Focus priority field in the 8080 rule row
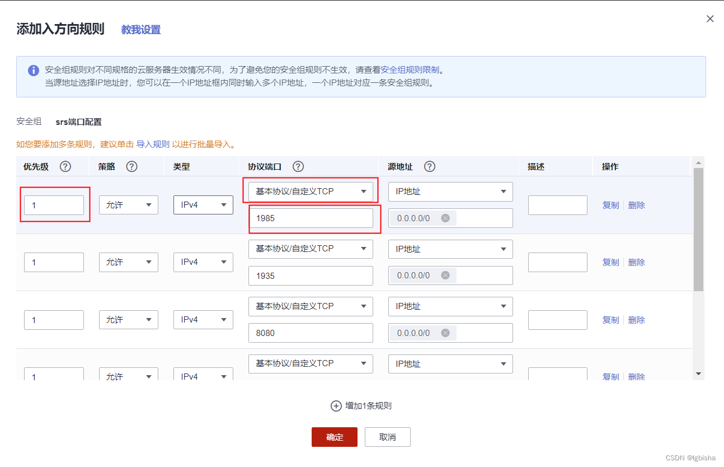This screenshot has height=467, width=724. click(54, 320)
